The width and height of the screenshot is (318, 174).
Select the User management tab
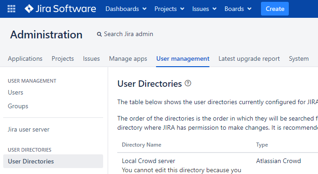coord(183,58)
